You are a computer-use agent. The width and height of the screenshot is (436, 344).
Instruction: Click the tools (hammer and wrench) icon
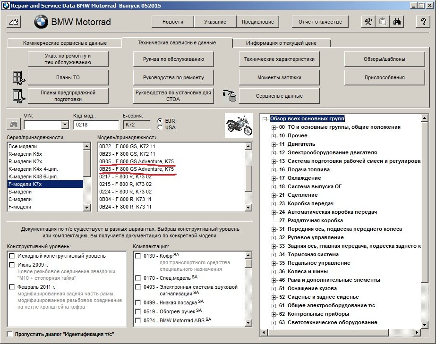click(368, 22)
